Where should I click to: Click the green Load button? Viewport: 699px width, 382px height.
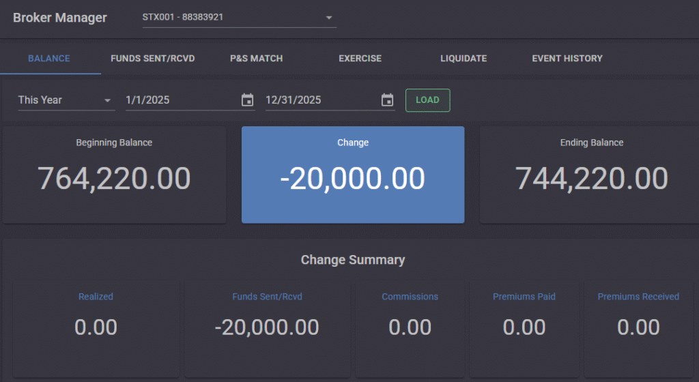click(427, 100)
